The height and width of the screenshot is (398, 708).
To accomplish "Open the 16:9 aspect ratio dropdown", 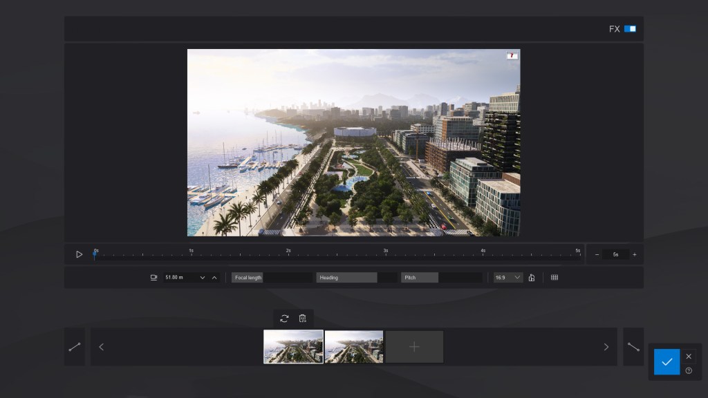I will click(507, 277).
